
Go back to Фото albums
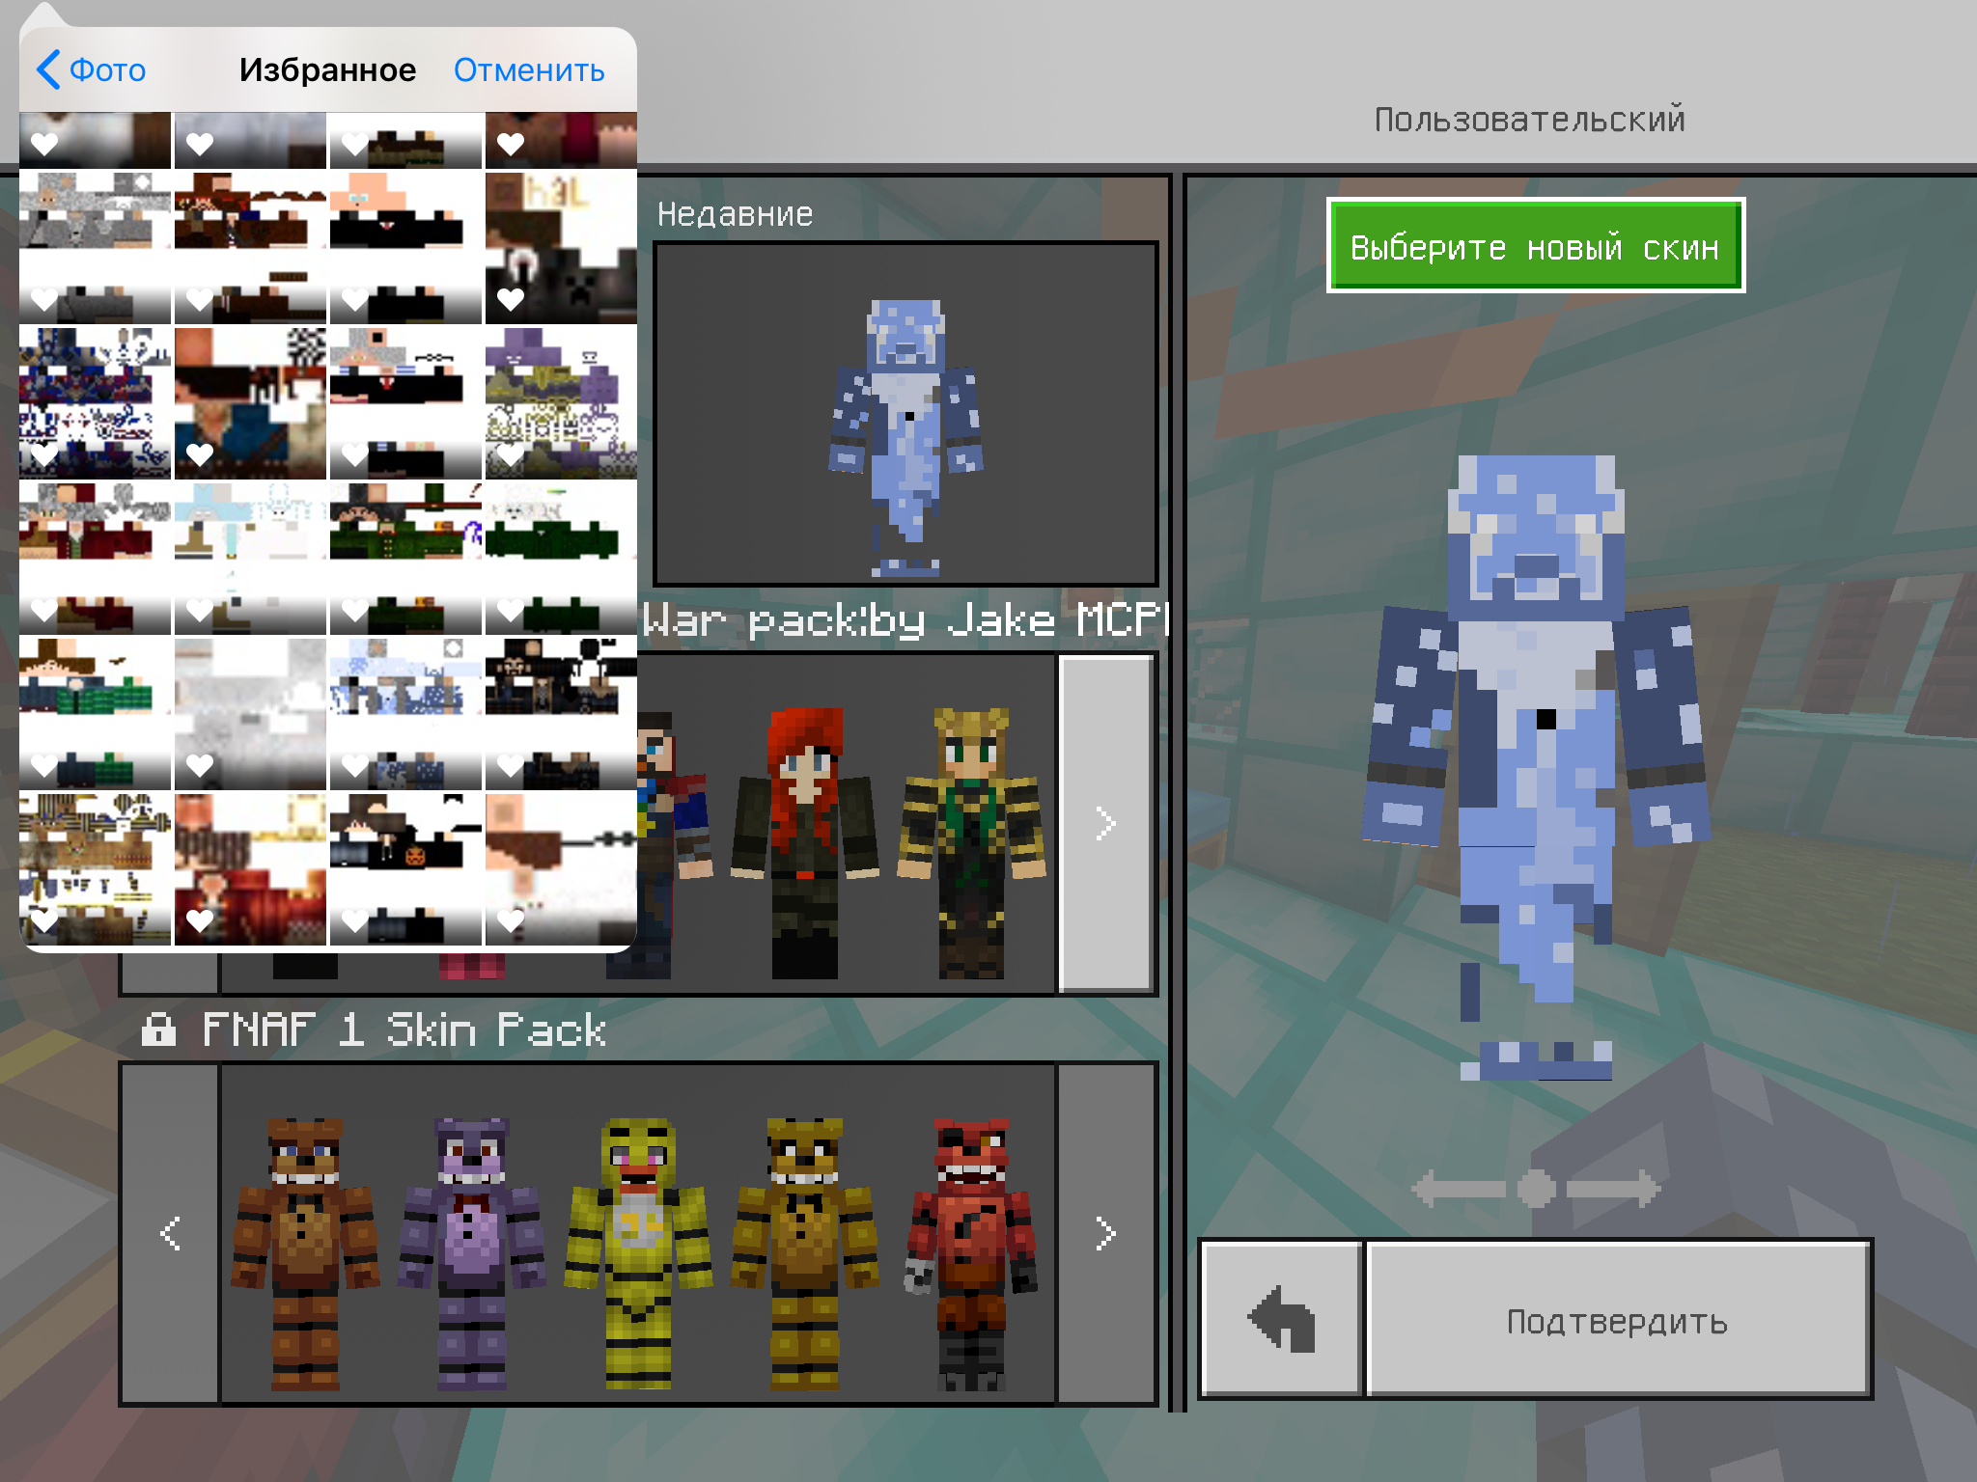(x=91, y=69)
